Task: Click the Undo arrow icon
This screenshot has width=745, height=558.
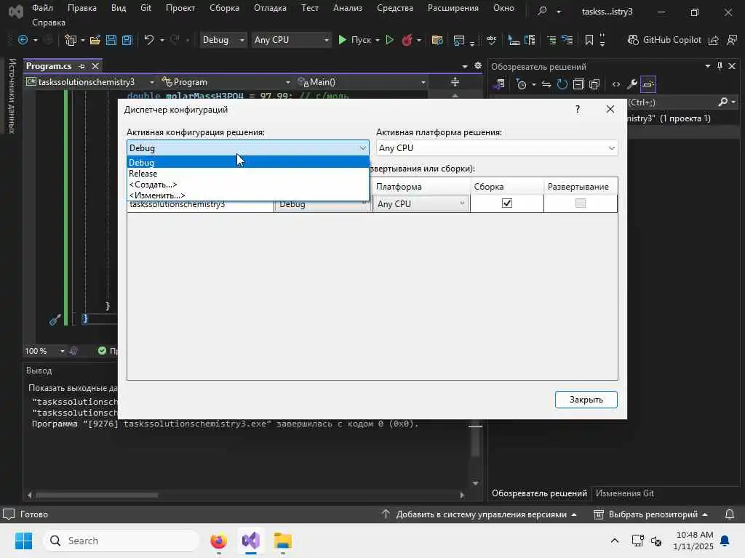Action: [148, 40]
